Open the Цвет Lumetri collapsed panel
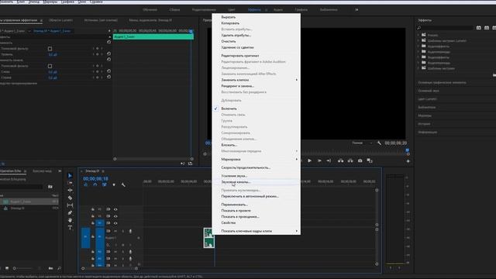This screenshot has height=279, width=496. [427, 99]
